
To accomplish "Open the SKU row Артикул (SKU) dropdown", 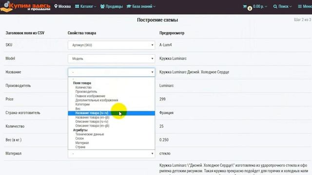I will point(111,45).
